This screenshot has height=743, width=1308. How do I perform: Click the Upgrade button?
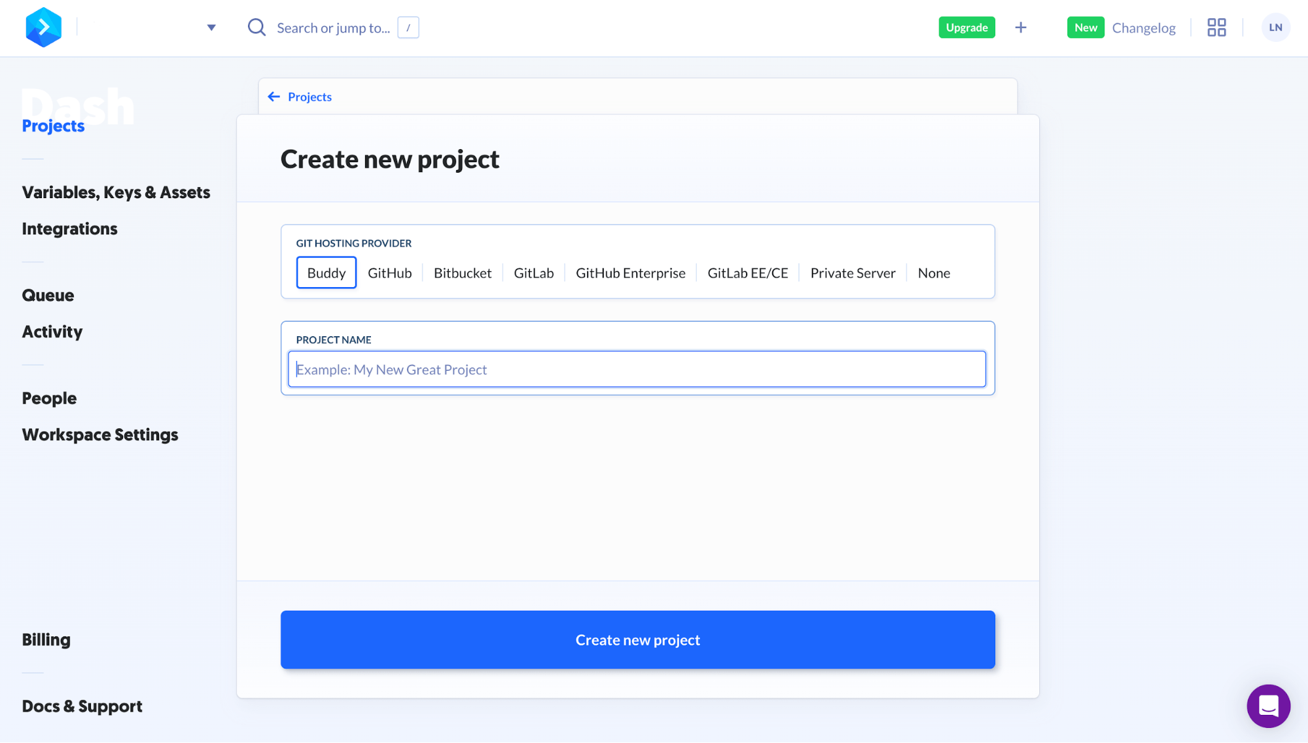tap(966, 27)
